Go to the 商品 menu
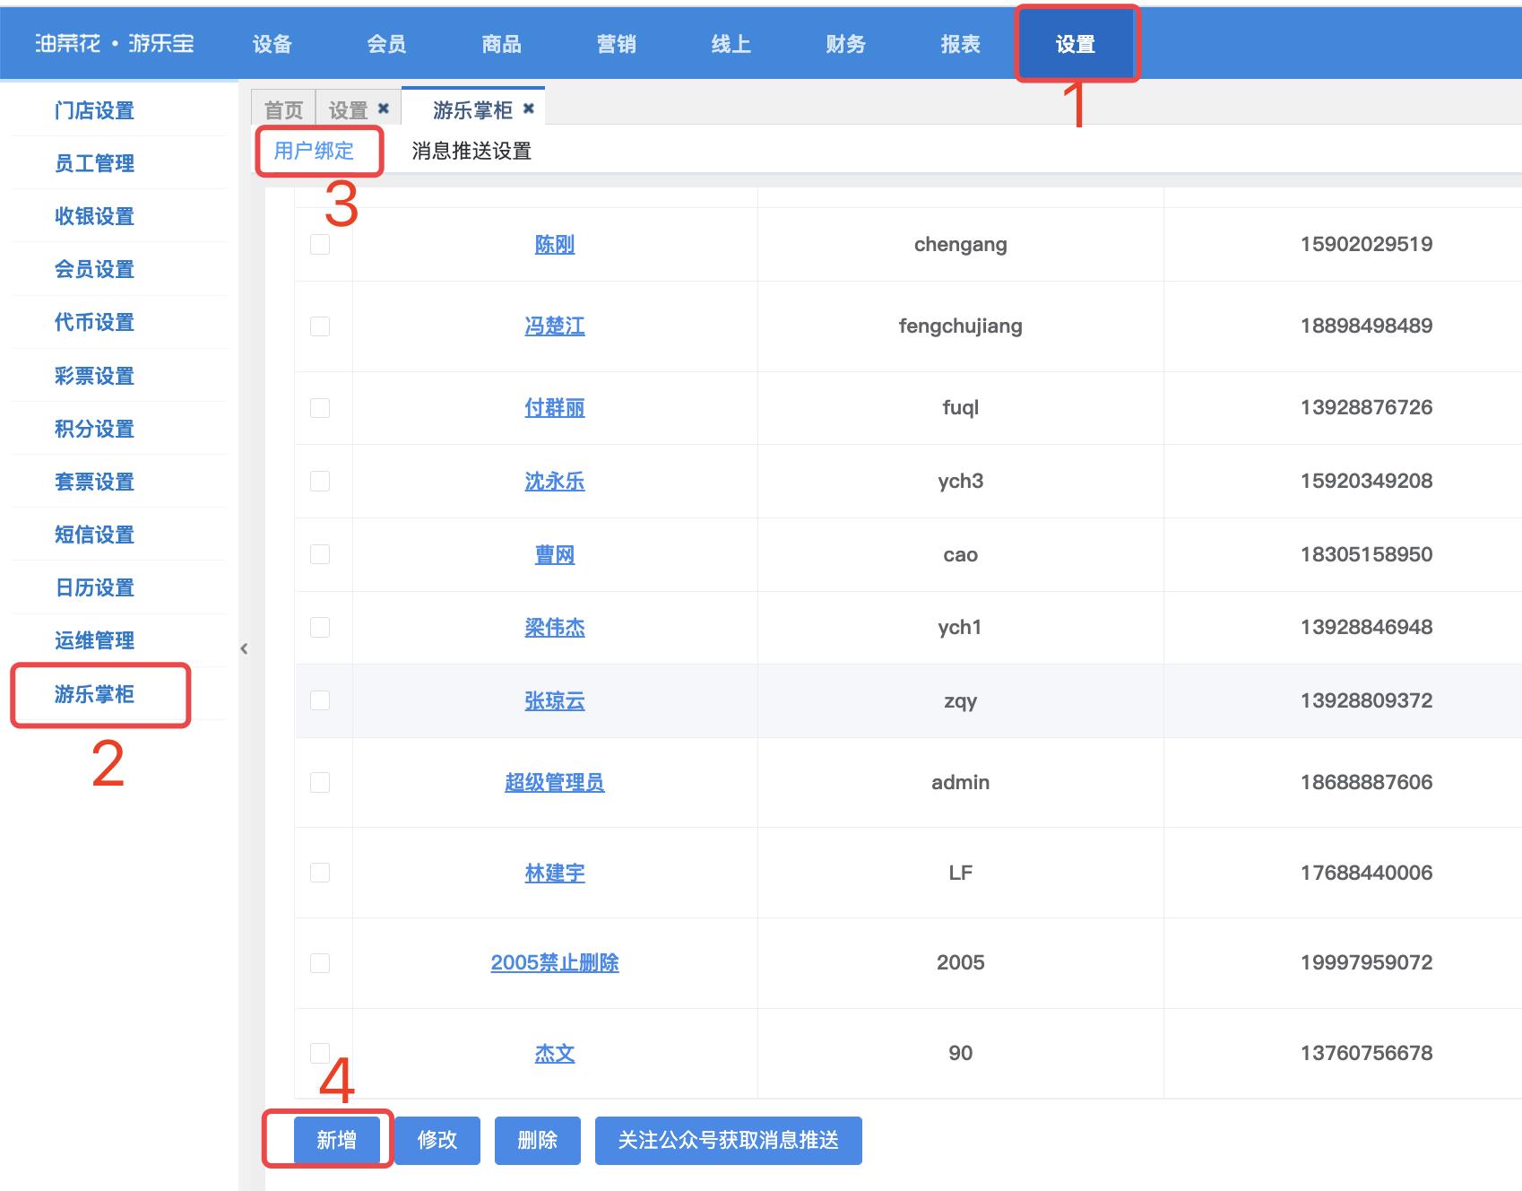The width and height of the screenshot is (1522, 1191). pyautogui.click(x=502, y=44)
